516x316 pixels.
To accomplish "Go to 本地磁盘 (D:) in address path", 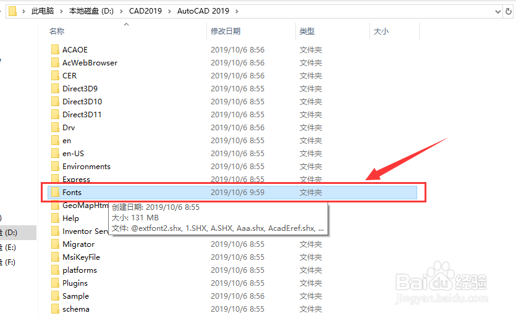I will (x=91, y=11).
